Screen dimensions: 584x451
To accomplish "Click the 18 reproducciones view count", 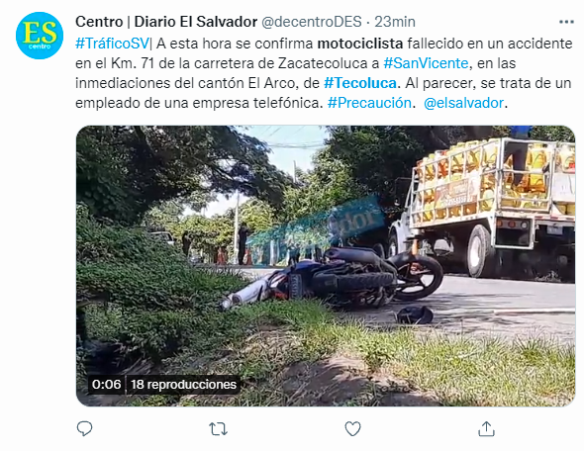I will point(184,385).
